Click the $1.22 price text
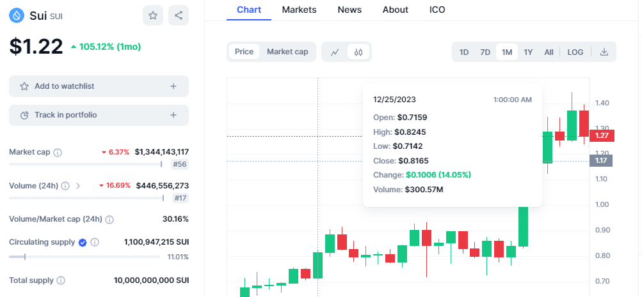Image resolution: width=642 pixels, height=297 pixels. pyautogui.click(x=36, y=47)
